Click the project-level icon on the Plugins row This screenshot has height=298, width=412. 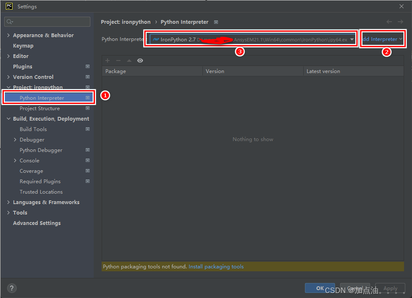coord(87,67)
